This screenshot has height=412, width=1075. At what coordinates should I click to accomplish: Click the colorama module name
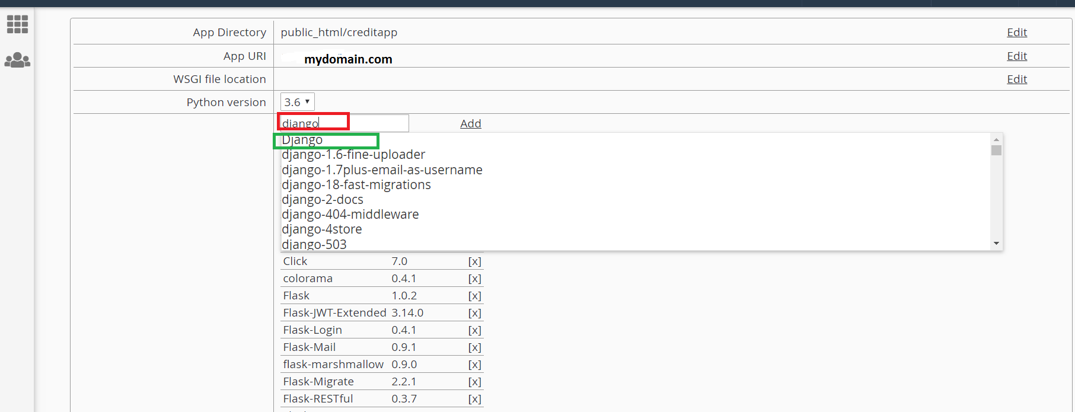coord(308,279)
